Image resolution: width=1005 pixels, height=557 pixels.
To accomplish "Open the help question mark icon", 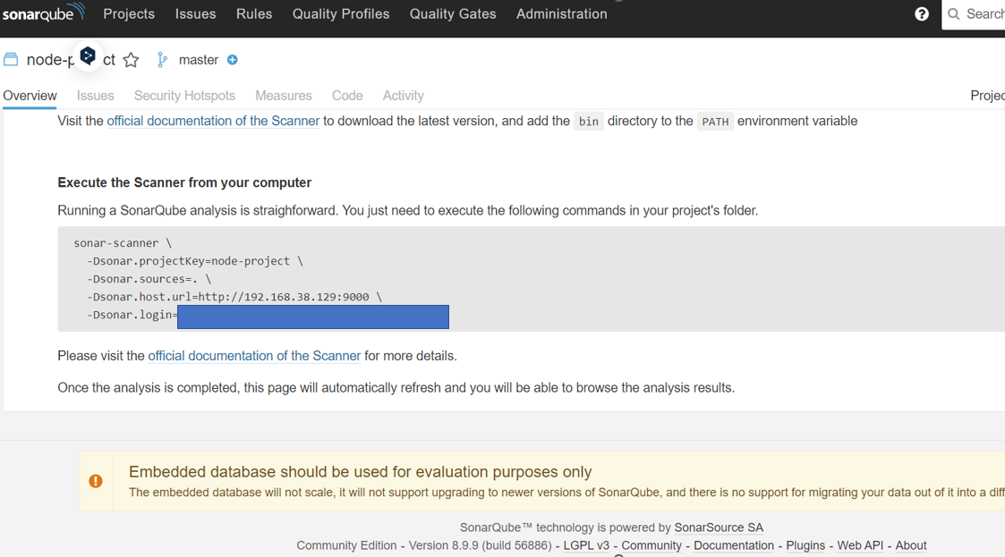I will [921, 13].
